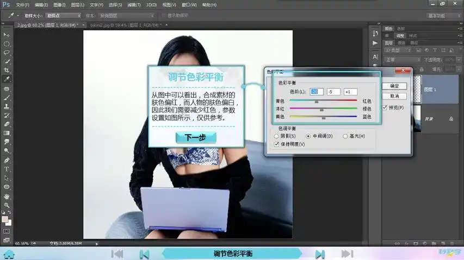Click the 黄色–蓝色 slider track
Screen dimensions: 464x260
tap(323, 117)
